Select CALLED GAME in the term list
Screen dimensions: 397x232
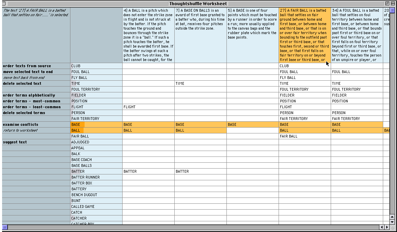[96, 206]
